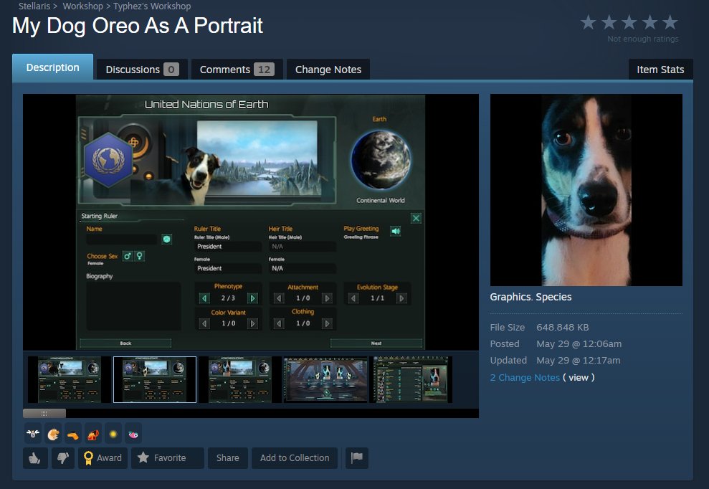Image resolution: width=709 pixels, height=489 pixels.
Task: Click the page title My Dog Oreo As A Portrait
Action: 138,25
